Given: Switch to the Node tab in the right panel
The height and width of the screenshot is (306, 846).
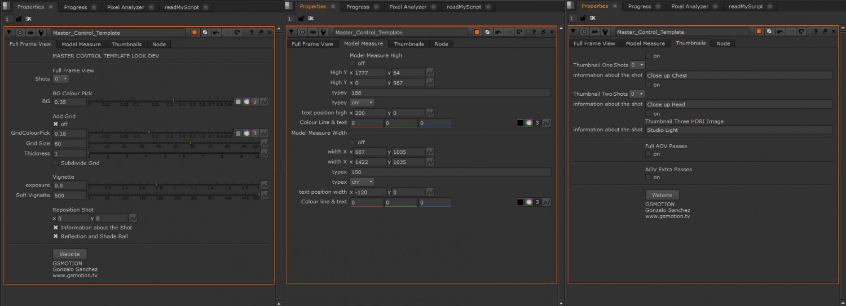Looking at the screenshot, I should click(723, 43).
